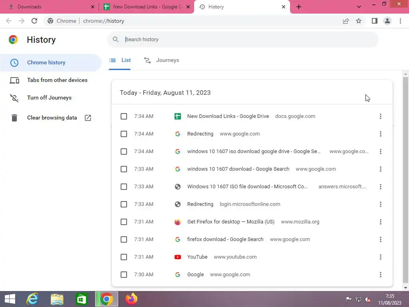Switch to the Downloads tab
Image resolution: width=409 pixels, height=307 pixels.
[x=50, y=7]
